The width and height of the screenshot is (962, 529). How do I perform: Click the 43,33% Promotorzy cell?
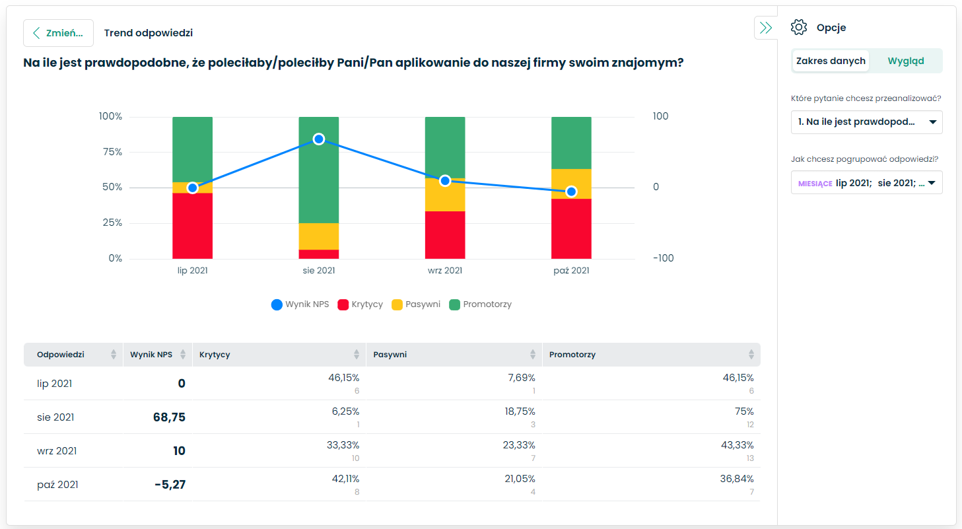coord(737,445)
